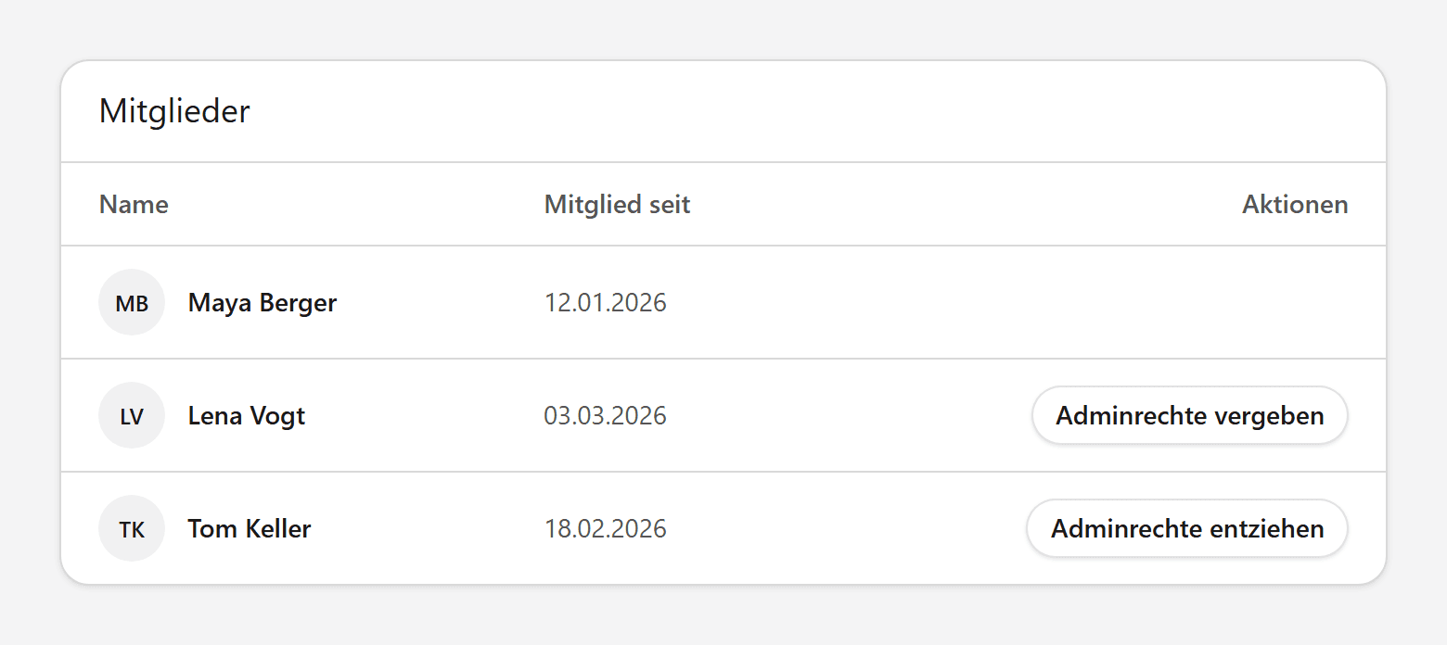Click date 12.01.2026 in Maya's row
The width and height of the screenshot is (1447, 645).
click(605, 302)
